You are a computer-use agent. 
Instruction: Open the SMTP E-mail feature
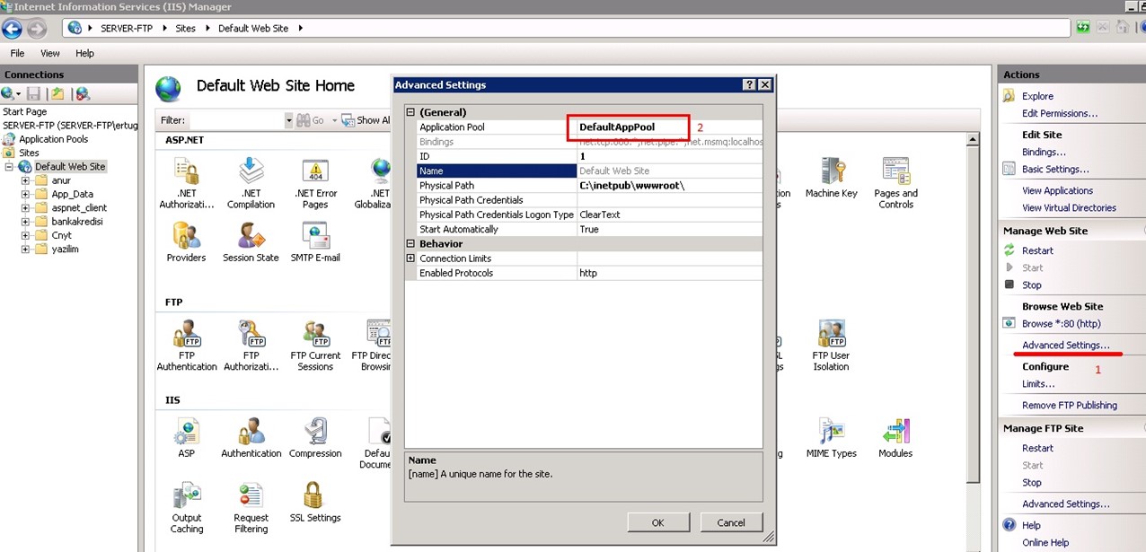click(315, 241)
